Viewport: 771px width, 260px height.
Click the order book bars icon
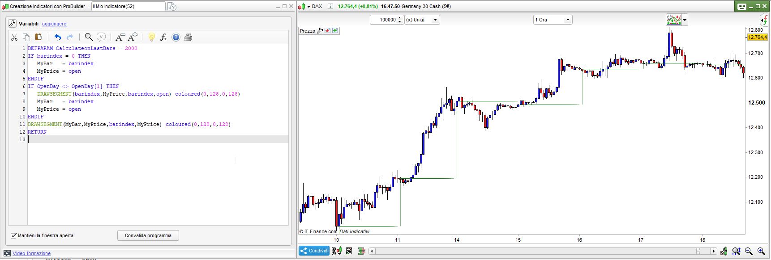coord(362,251)
